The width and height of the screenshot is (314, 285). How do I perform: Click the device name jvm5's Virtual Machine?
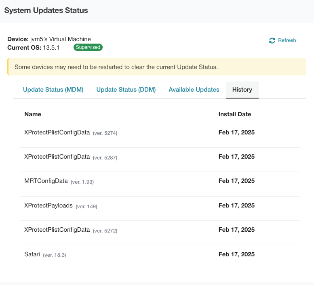point(61,39)
